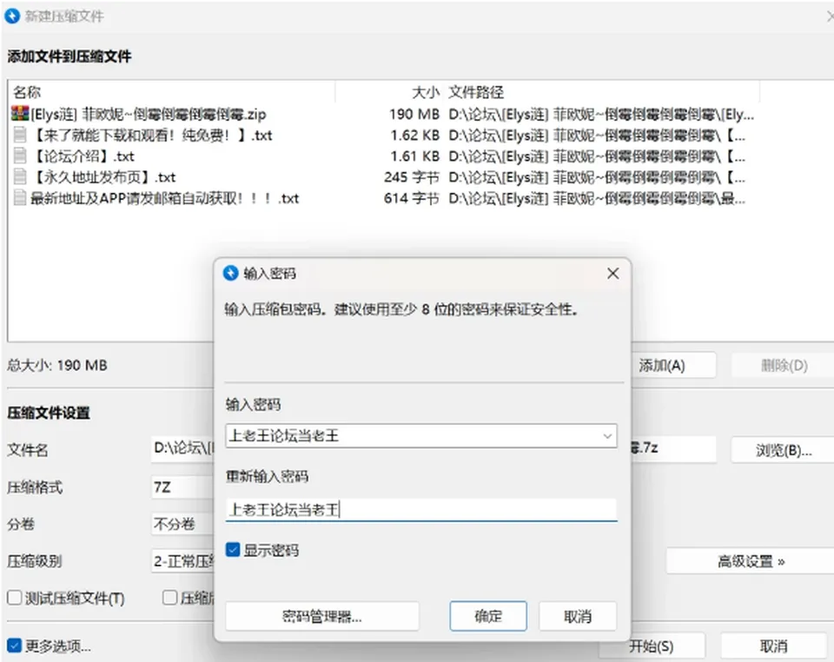The width and height of the screenshot is (834, 662).
Task: Click the app icon in the 输入密码 dialog title
Action: click(230, 273)
